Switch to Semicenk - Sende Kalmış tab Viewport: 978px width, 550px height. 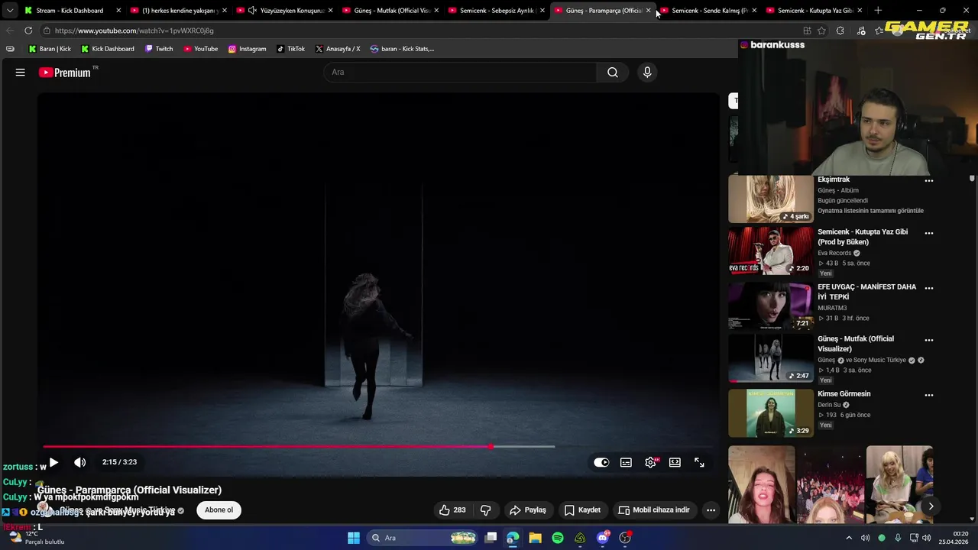(x=710, y=11)
